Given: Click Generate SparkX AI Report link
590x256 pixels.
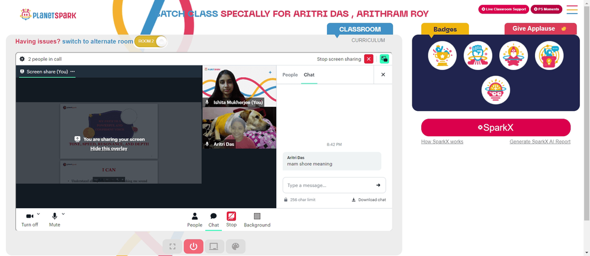Looking at the screenshot, I should (540, 142).
